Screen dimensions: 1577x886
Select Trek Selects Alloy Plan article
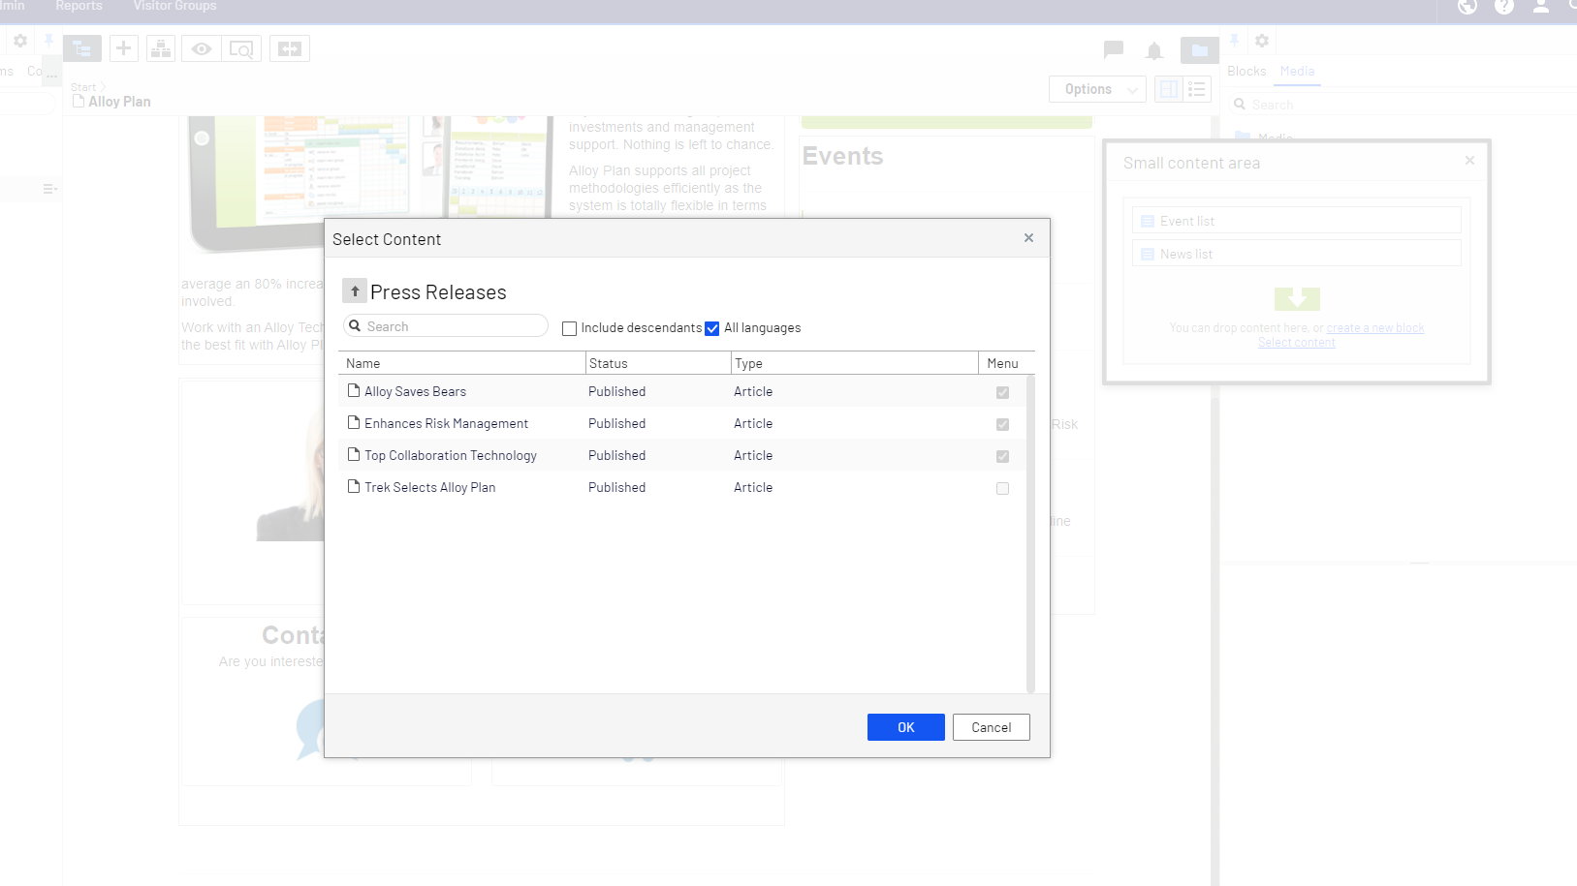pos(682,487)
